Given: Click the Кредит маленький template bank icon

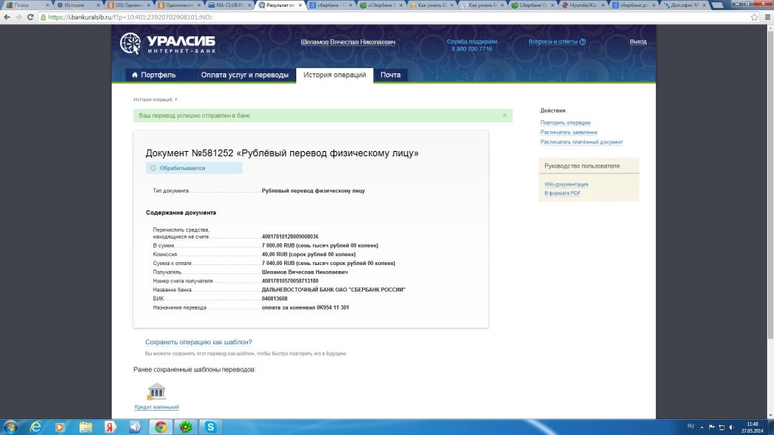Looking at the screenshot, I should point(156,391).
